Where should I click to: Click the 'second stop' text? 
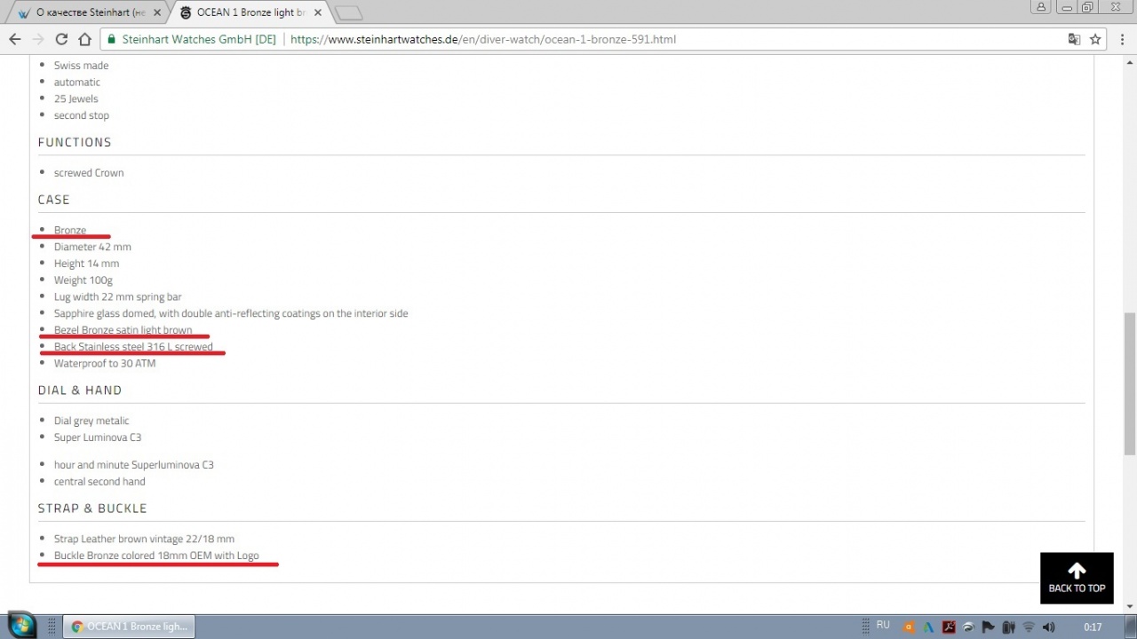[81, 115]
